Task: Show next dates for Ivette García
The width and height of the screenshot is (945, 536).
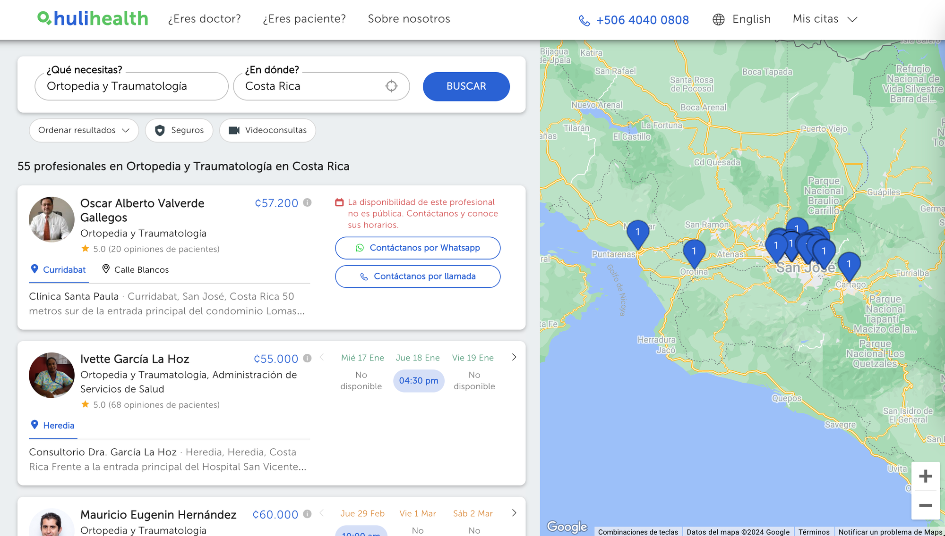Action: coord(514,357)
